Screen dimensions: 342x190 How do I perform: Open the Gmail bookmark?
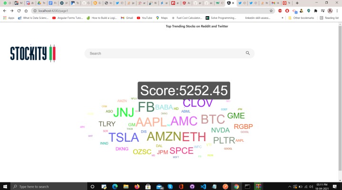127,18
